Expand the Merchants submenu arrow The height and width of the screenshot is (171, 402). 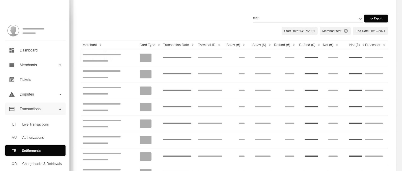pyautogui.click(x=60, y=65)
